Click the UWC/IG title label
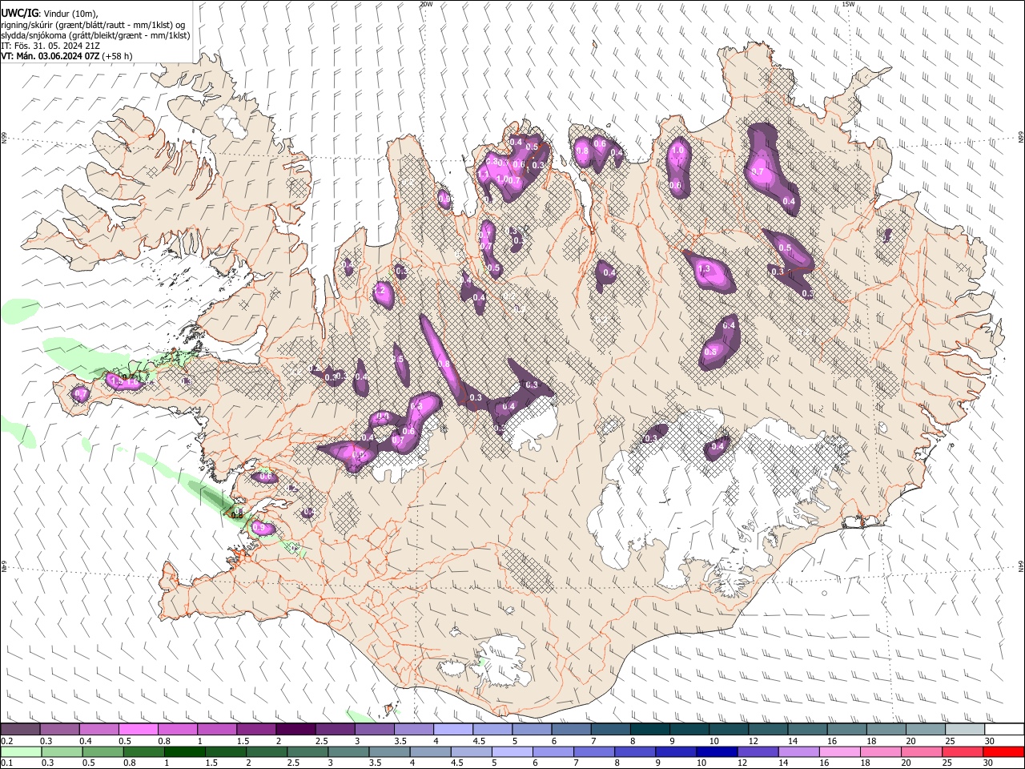The height and width of the screenshot is (769, 1025). tap(19, 13)
